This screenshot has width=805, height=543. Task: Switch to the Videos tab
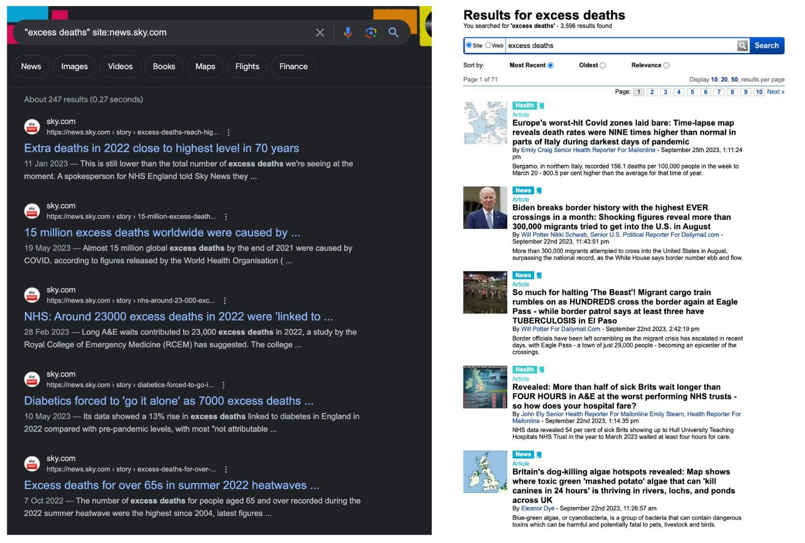tap(120, 67)
